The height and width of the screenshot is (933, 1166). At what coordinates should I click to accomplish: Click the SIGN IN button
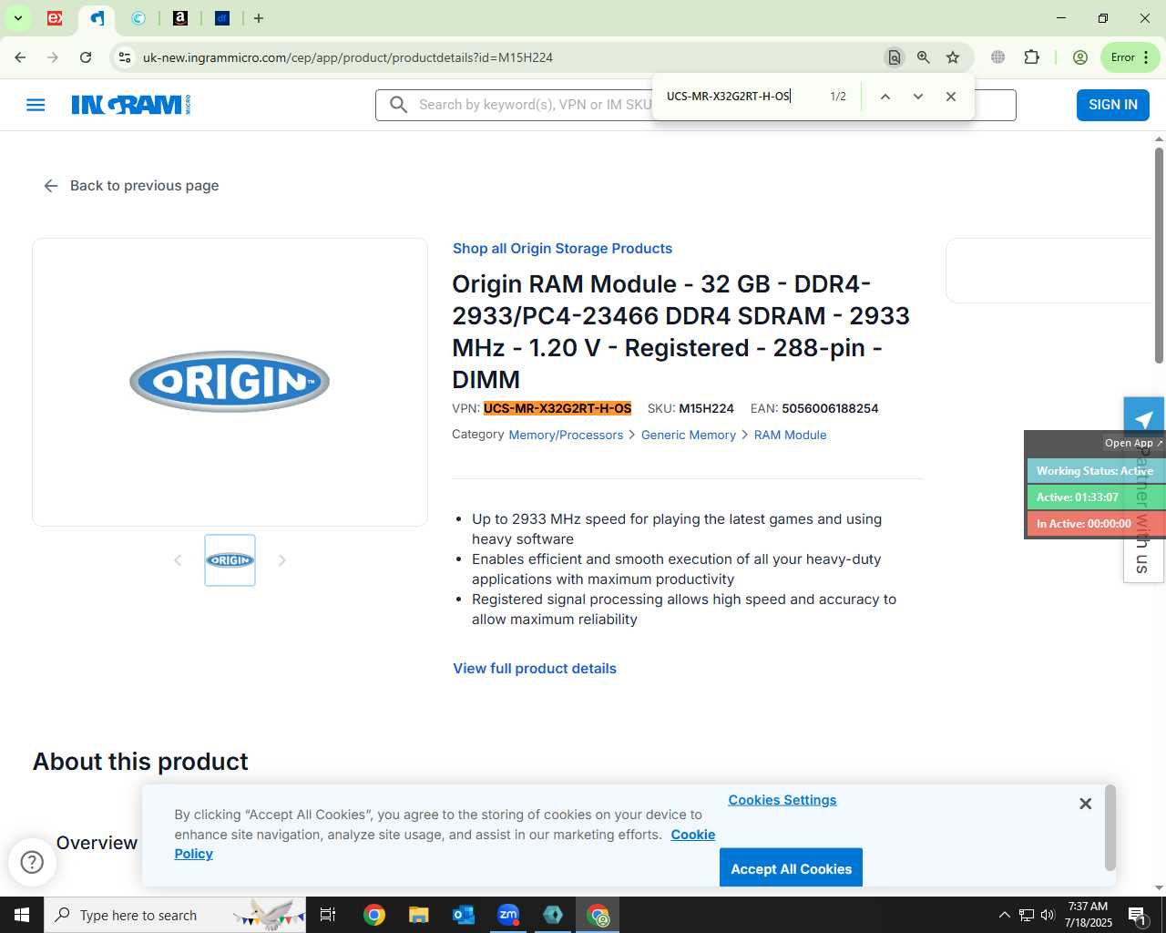point(1113,105)
